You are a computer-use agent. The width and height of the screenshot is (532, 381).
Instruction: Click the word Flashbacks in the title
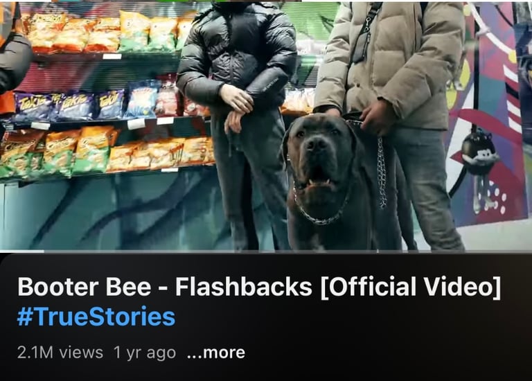point(244,287)
